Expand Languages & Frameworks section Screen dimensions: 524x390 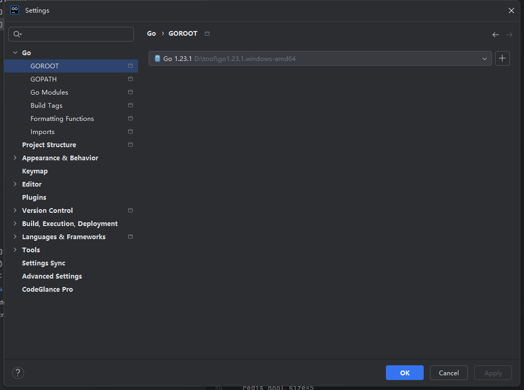[15, 237]
